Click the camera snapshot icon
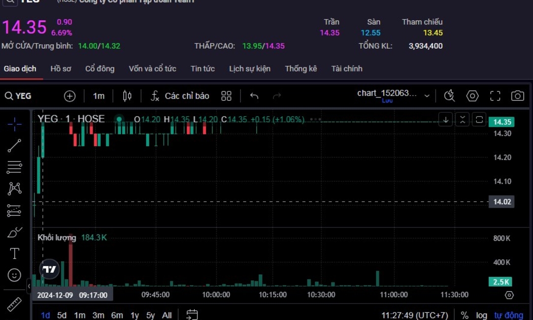 [517, 96]
